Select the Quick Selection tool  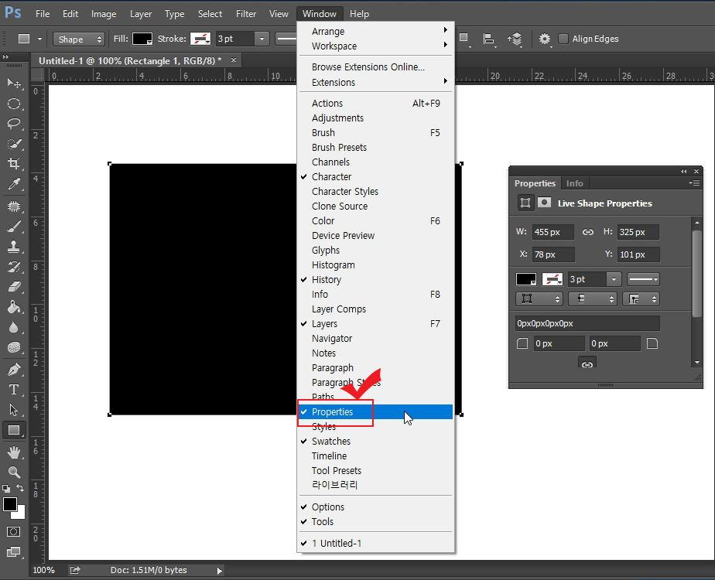click(x=14, y=144)
